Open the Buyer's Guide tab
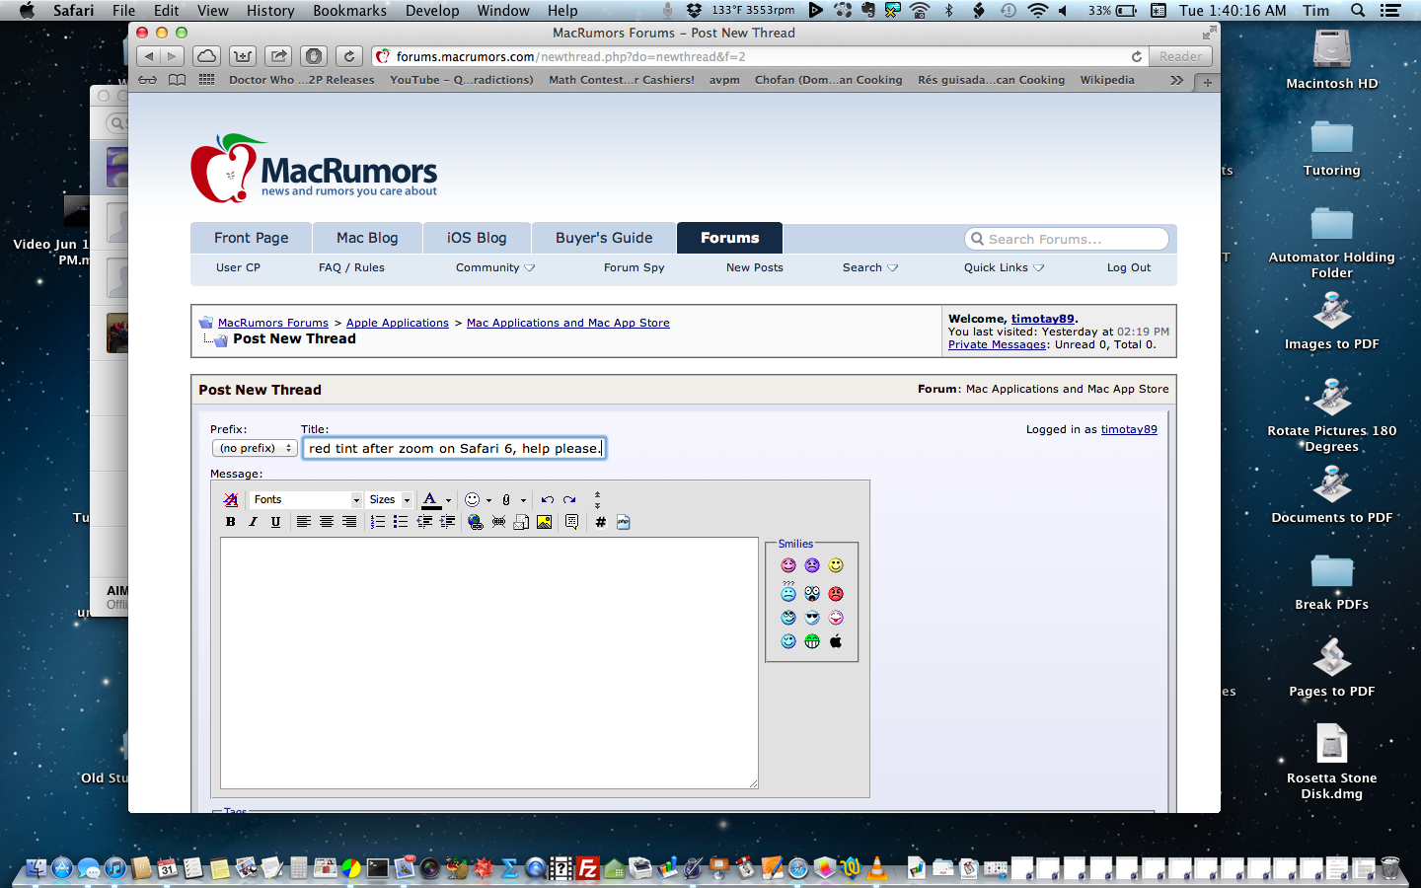1421x888 pixels. (x=604, y=238)
